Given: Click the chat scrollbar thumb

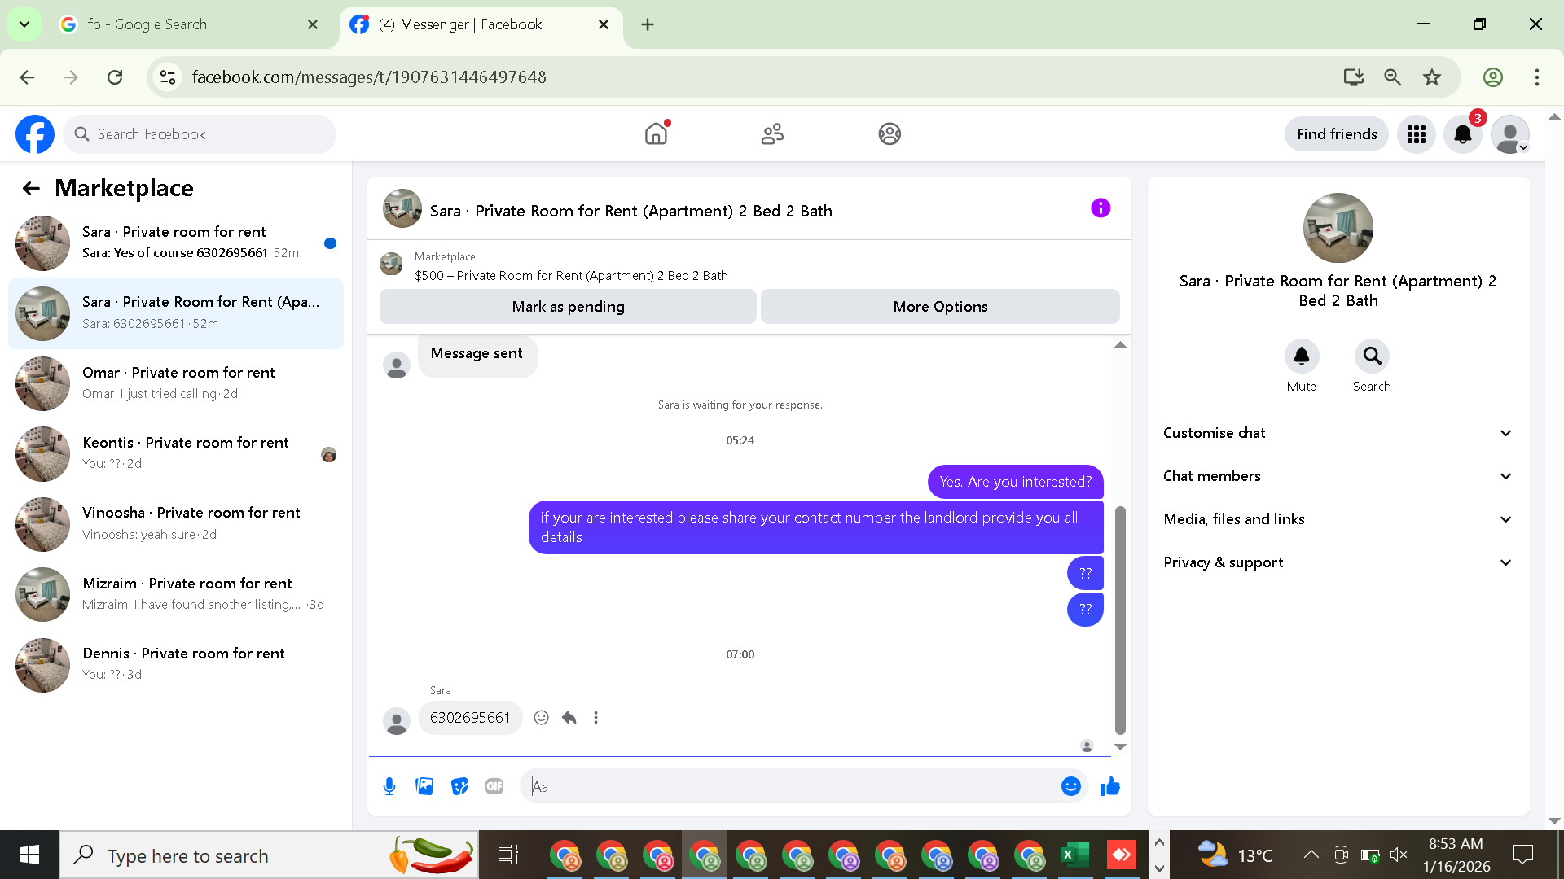Looking at the screenshot, I should 1120,619.
